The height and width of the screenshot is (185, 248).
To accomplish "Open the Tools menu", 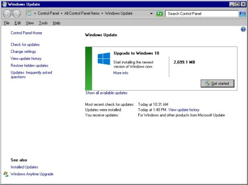I will [43, 23].
